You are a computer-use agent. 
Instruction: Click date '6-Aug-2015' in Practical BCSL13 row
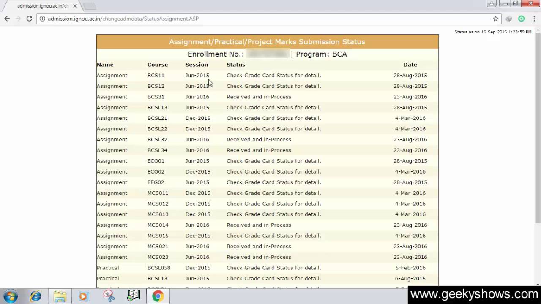click(x=410, y=278)
